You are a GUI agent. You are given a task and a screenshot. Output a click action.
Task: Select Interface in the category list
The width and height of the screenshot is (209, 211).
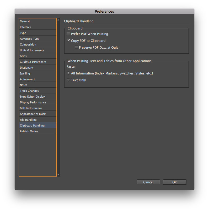coord(37,27)
